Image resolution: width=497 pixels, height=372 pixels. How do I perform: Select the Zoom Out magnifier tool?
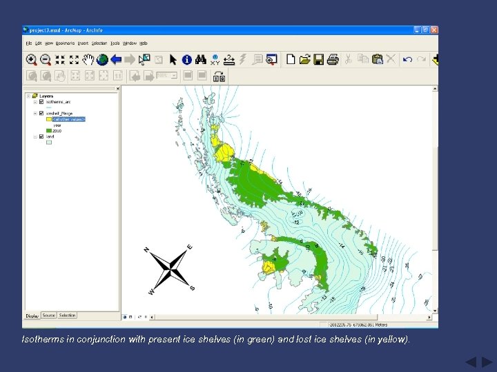click(x=46, y=59)
